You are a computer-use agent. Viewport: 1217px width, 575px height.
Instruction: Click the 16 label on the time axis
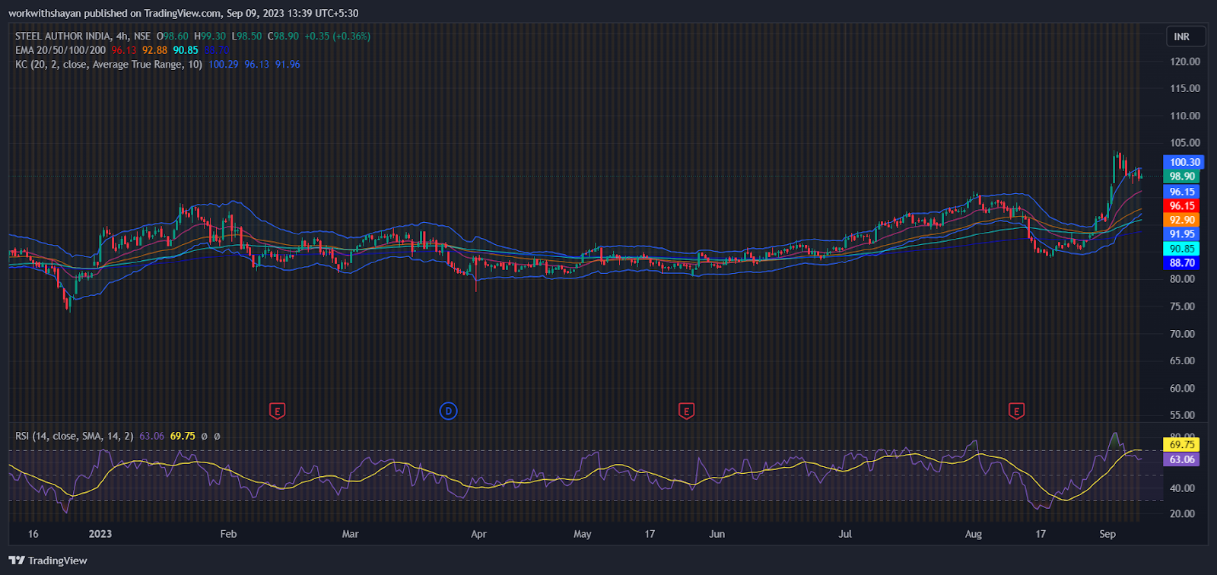point(33,534)
